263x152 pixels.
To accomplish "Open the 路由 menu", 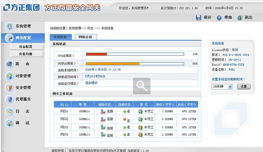I will pos(23,64).
